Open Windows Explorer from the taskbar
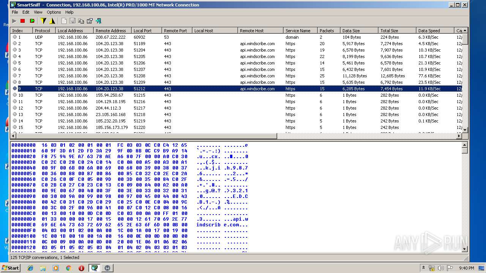This screenshot has height=273, width=486. click(x=43, y=268)
